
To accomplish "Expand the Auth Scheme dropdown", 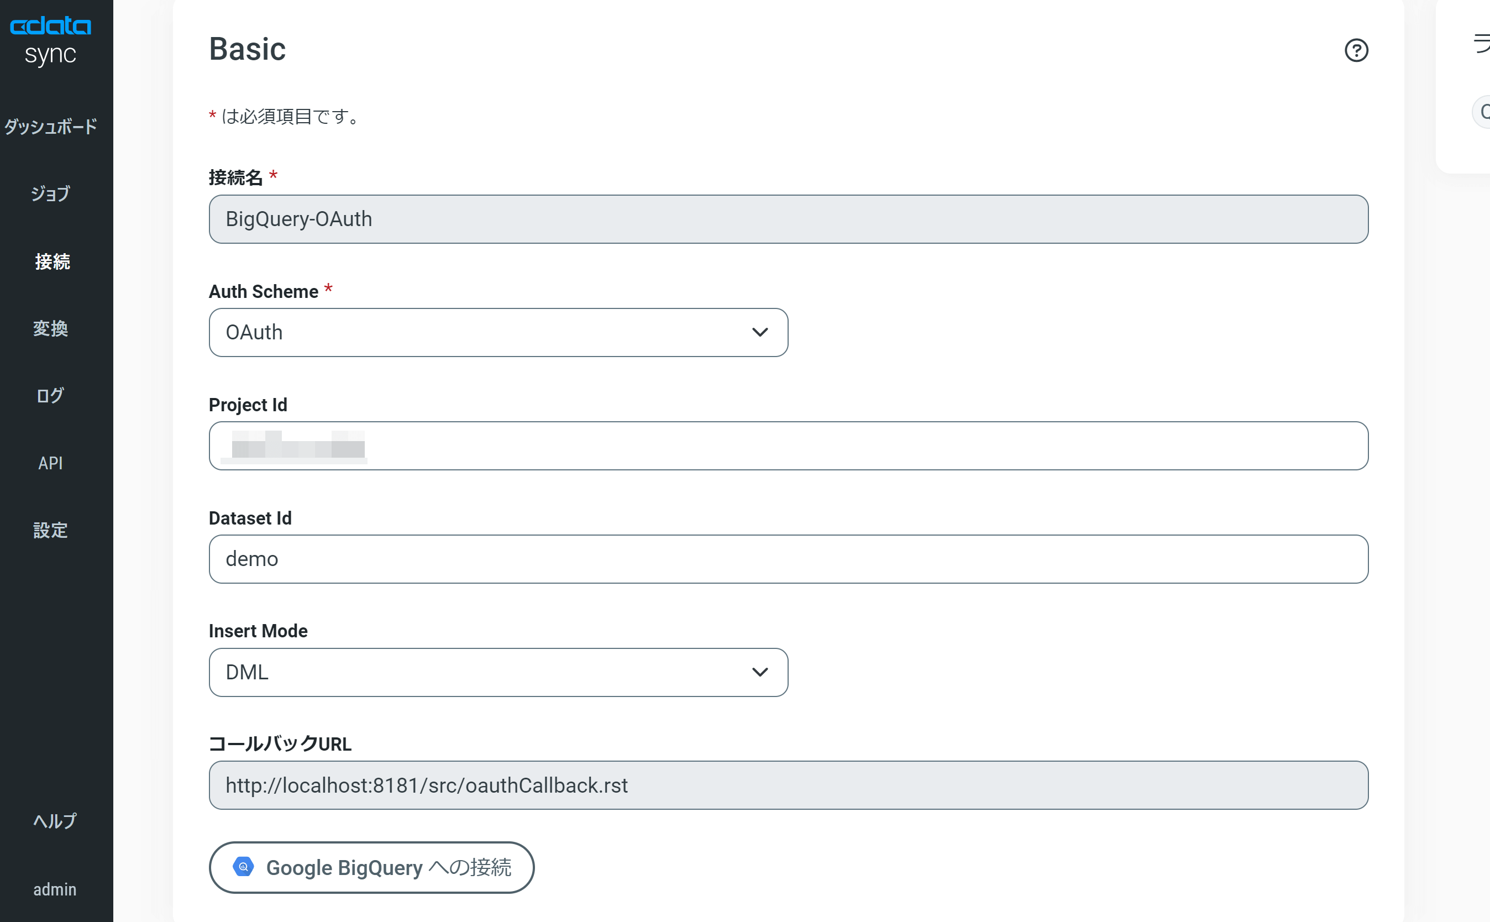I will tap(497, 332).
